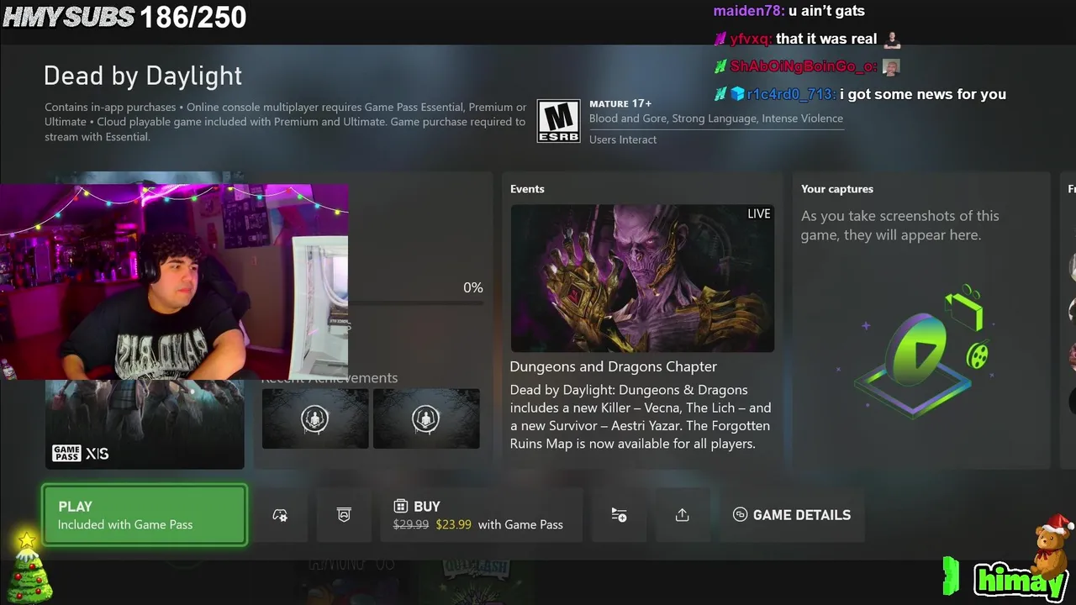The height and width of the screenshot is (605, 1076).
Task: Open the Dungeons and Dragons event image
Action: 642,278
